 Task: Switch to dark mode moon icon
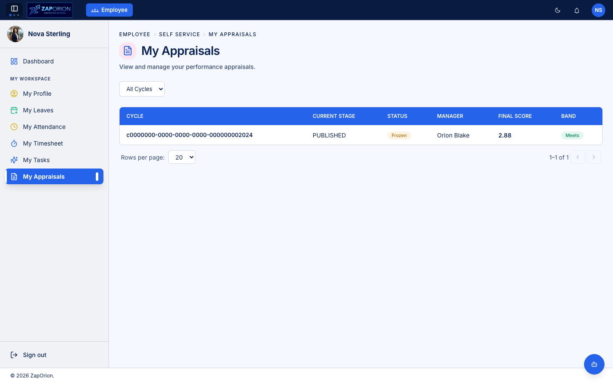(x=558, y=10)
